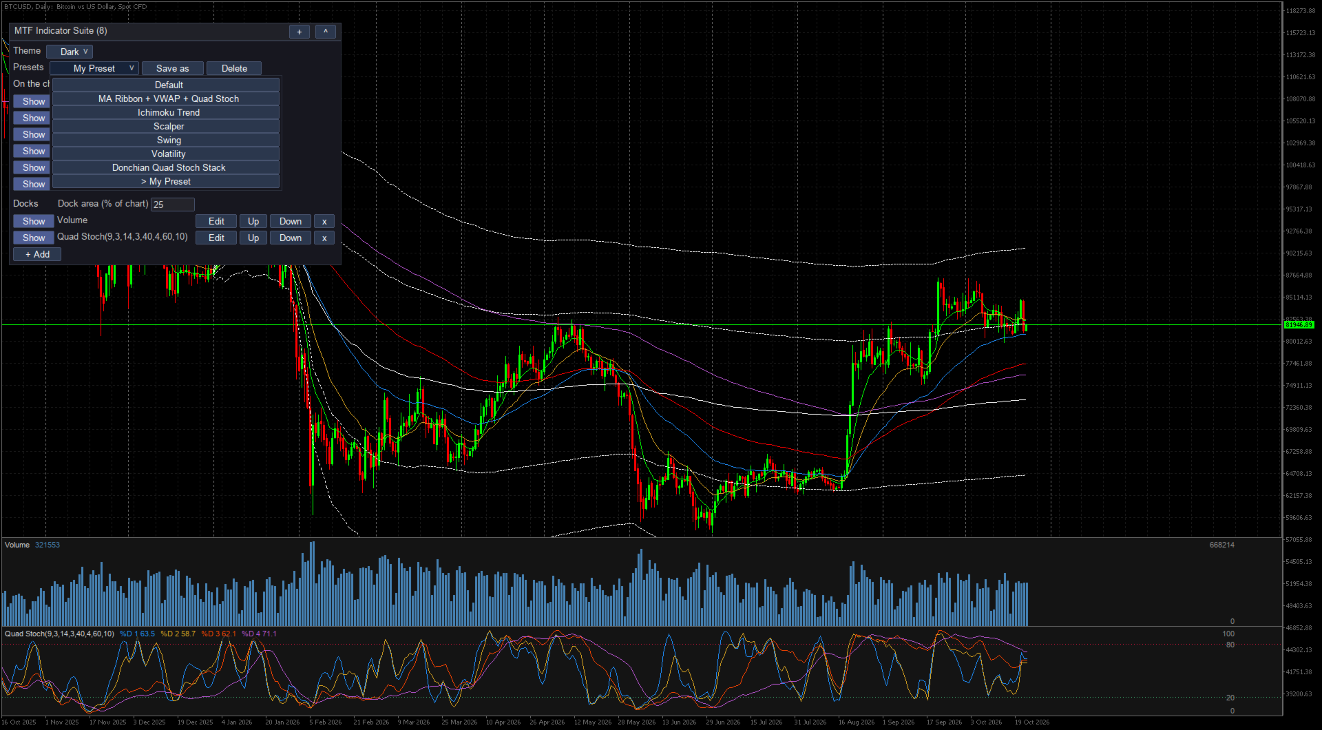Edit the Volume dock indicator
The width and height of the screenshot is (1322, 730).
coord(216,221)
